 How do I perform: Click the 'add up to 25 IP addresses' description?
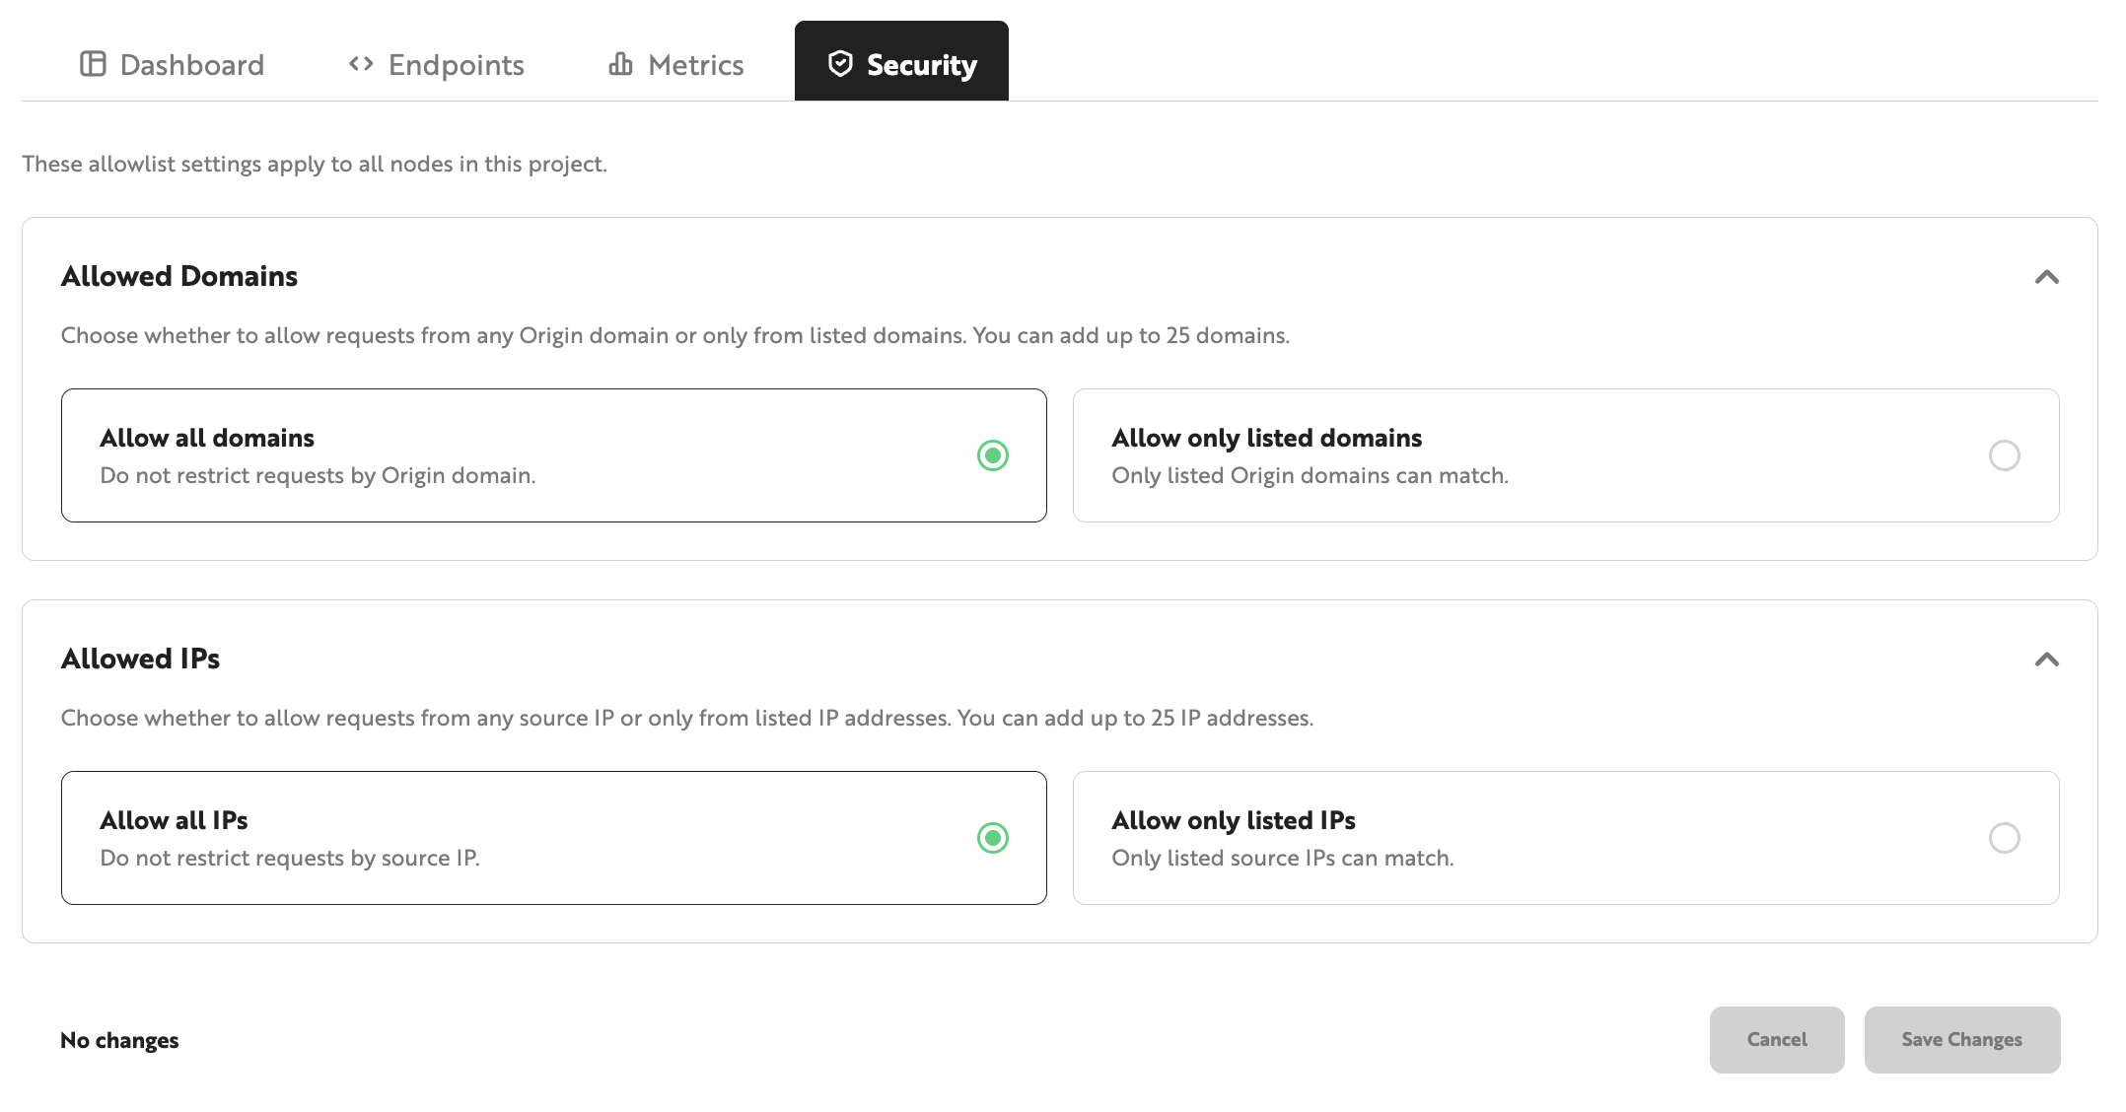[687, 718]
